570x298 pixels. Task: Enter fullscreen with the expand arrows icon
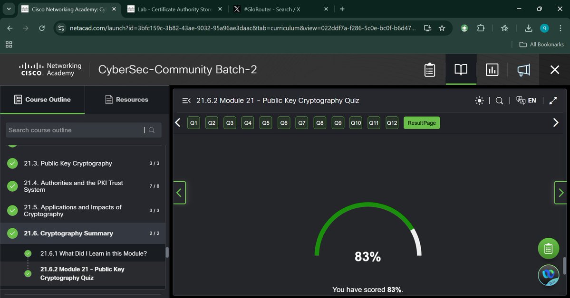(552, 100)
